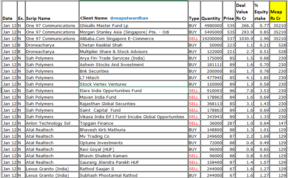Click equity stake 3.53 cell
Screen dimensions: 288x178
click(x=261, y=91)
